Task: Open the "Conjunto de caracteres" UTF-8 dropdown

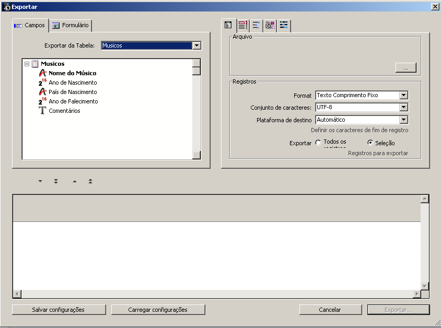Action: [x=403, y=108]
